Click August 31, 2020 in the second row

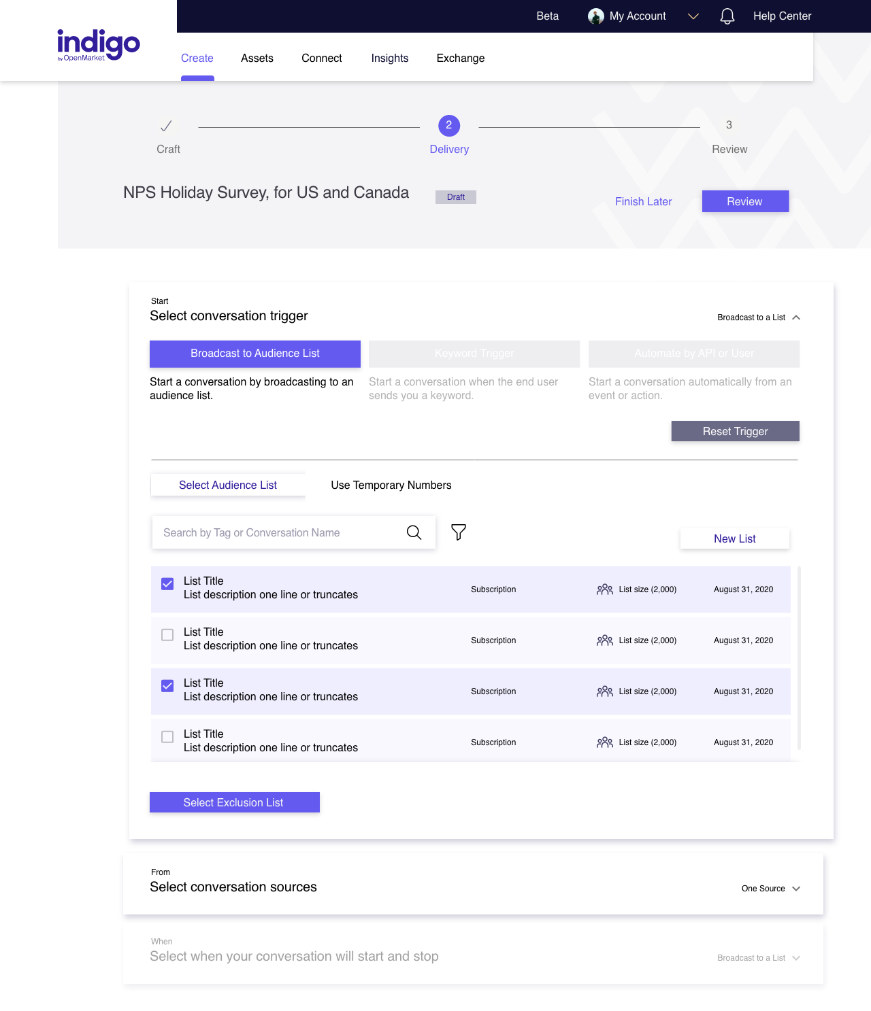pyautogui.click(x=743, y=640)
